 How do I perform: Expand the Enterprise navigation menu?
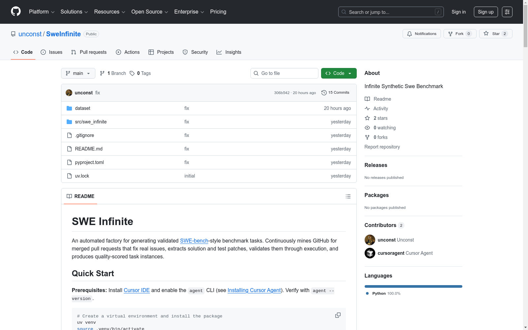pyautogui.click(x=189, y=12)
